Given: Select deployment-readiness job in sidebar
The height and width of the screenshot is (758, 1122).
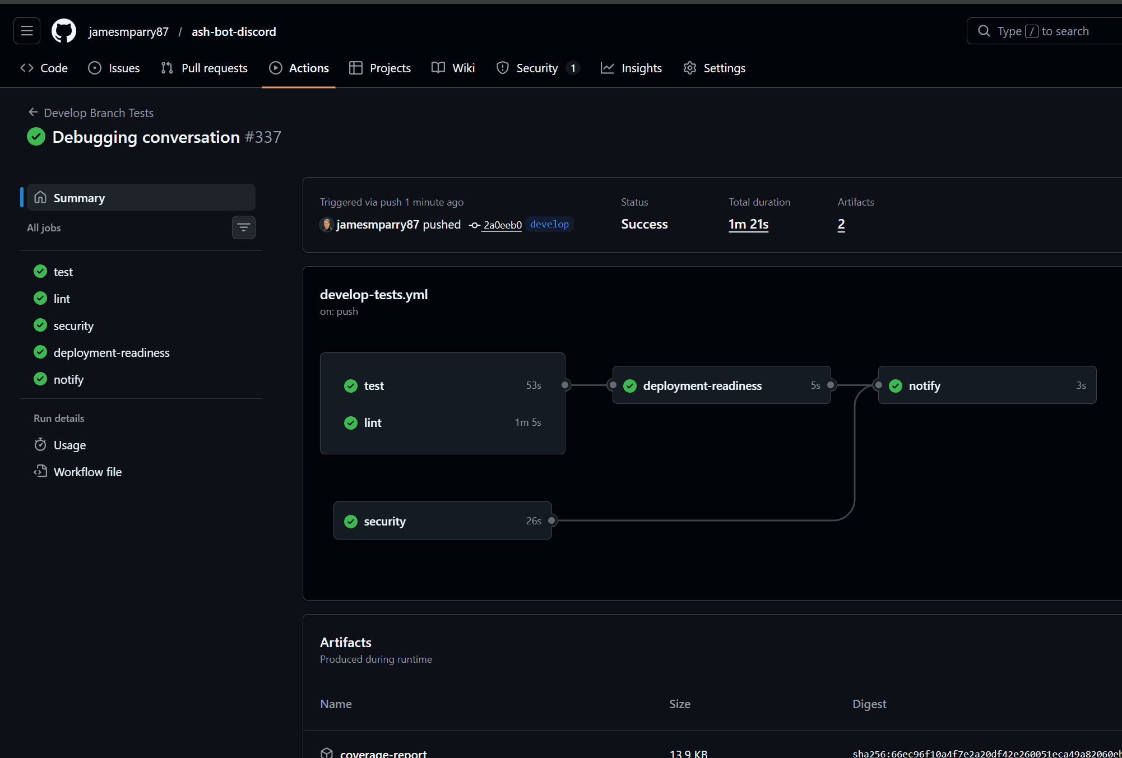Looking at the screenshot, I should 112,352.
